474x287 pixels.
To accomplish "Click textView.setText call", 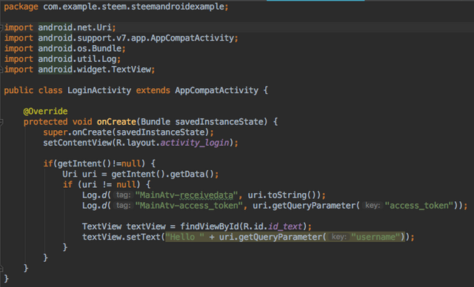I will tap(121, 237).
